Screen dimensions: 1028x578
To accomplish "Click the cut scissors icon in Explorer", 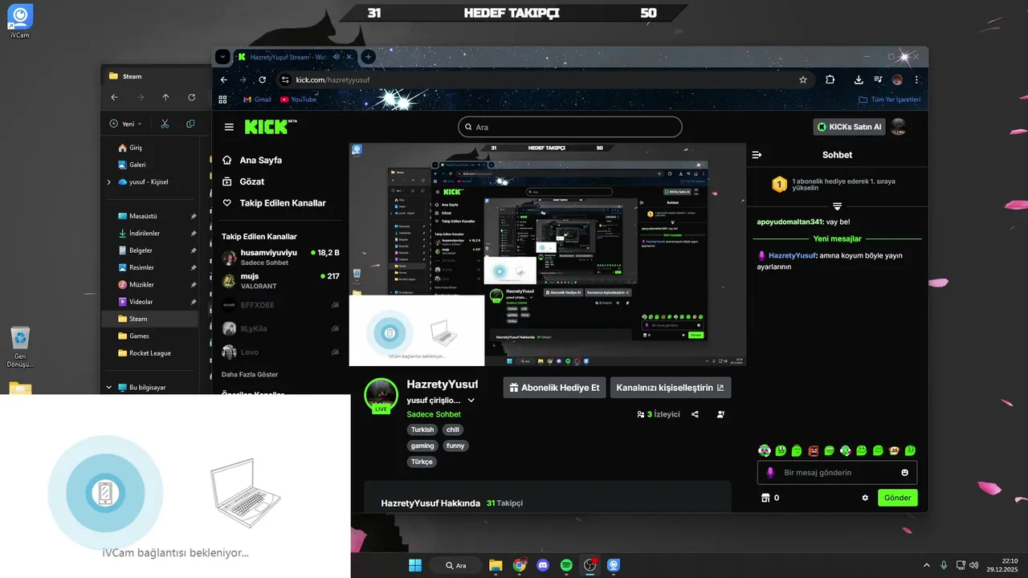I will [x=165, y=124].
